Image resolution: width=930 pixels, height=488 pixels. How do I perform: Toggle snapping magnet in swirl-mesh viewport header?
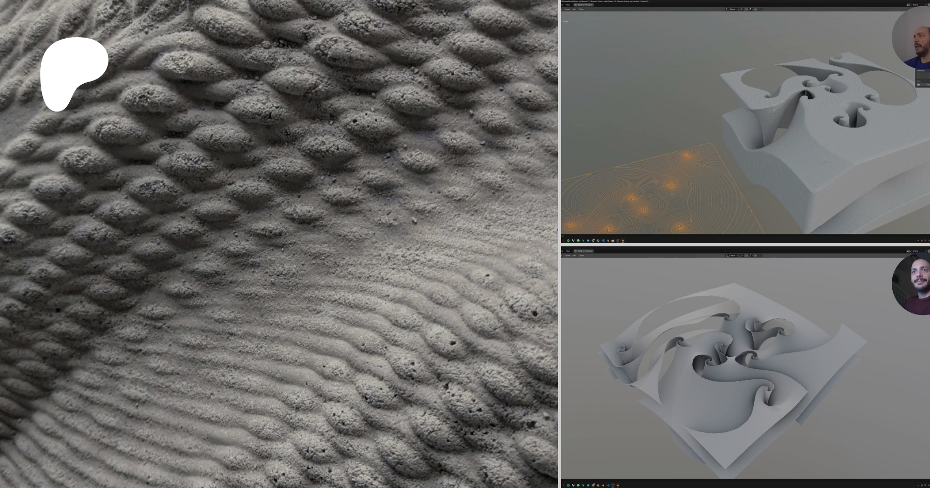747,256
